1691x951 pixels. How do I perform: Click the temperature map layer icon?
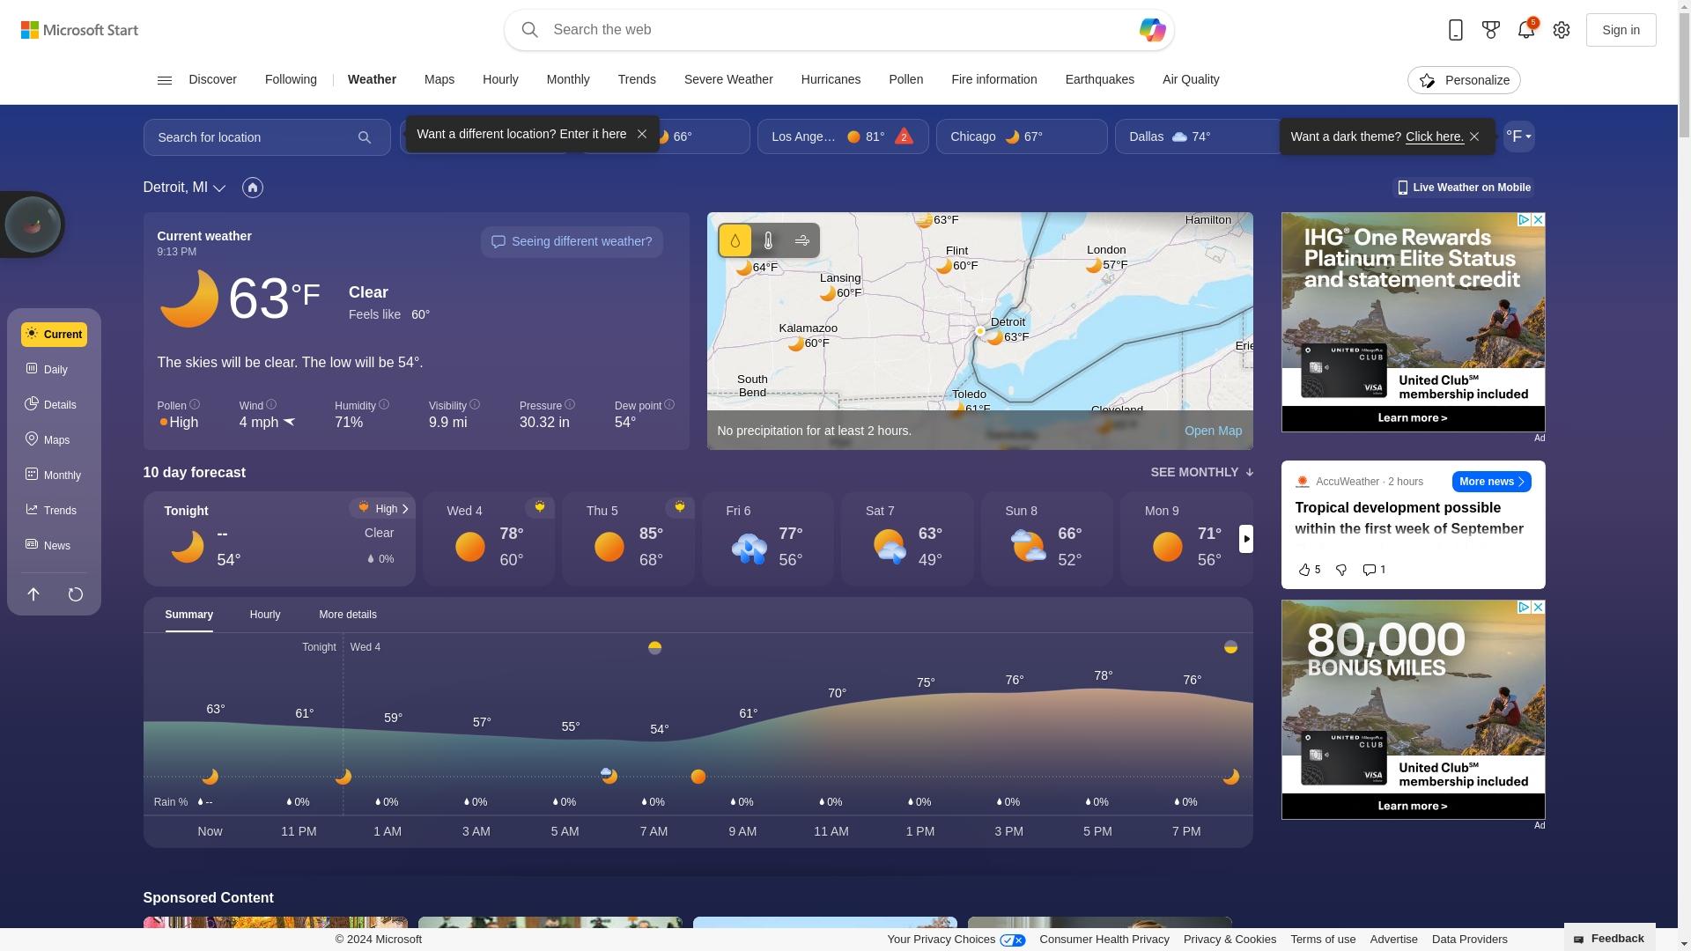pos(768,240)
